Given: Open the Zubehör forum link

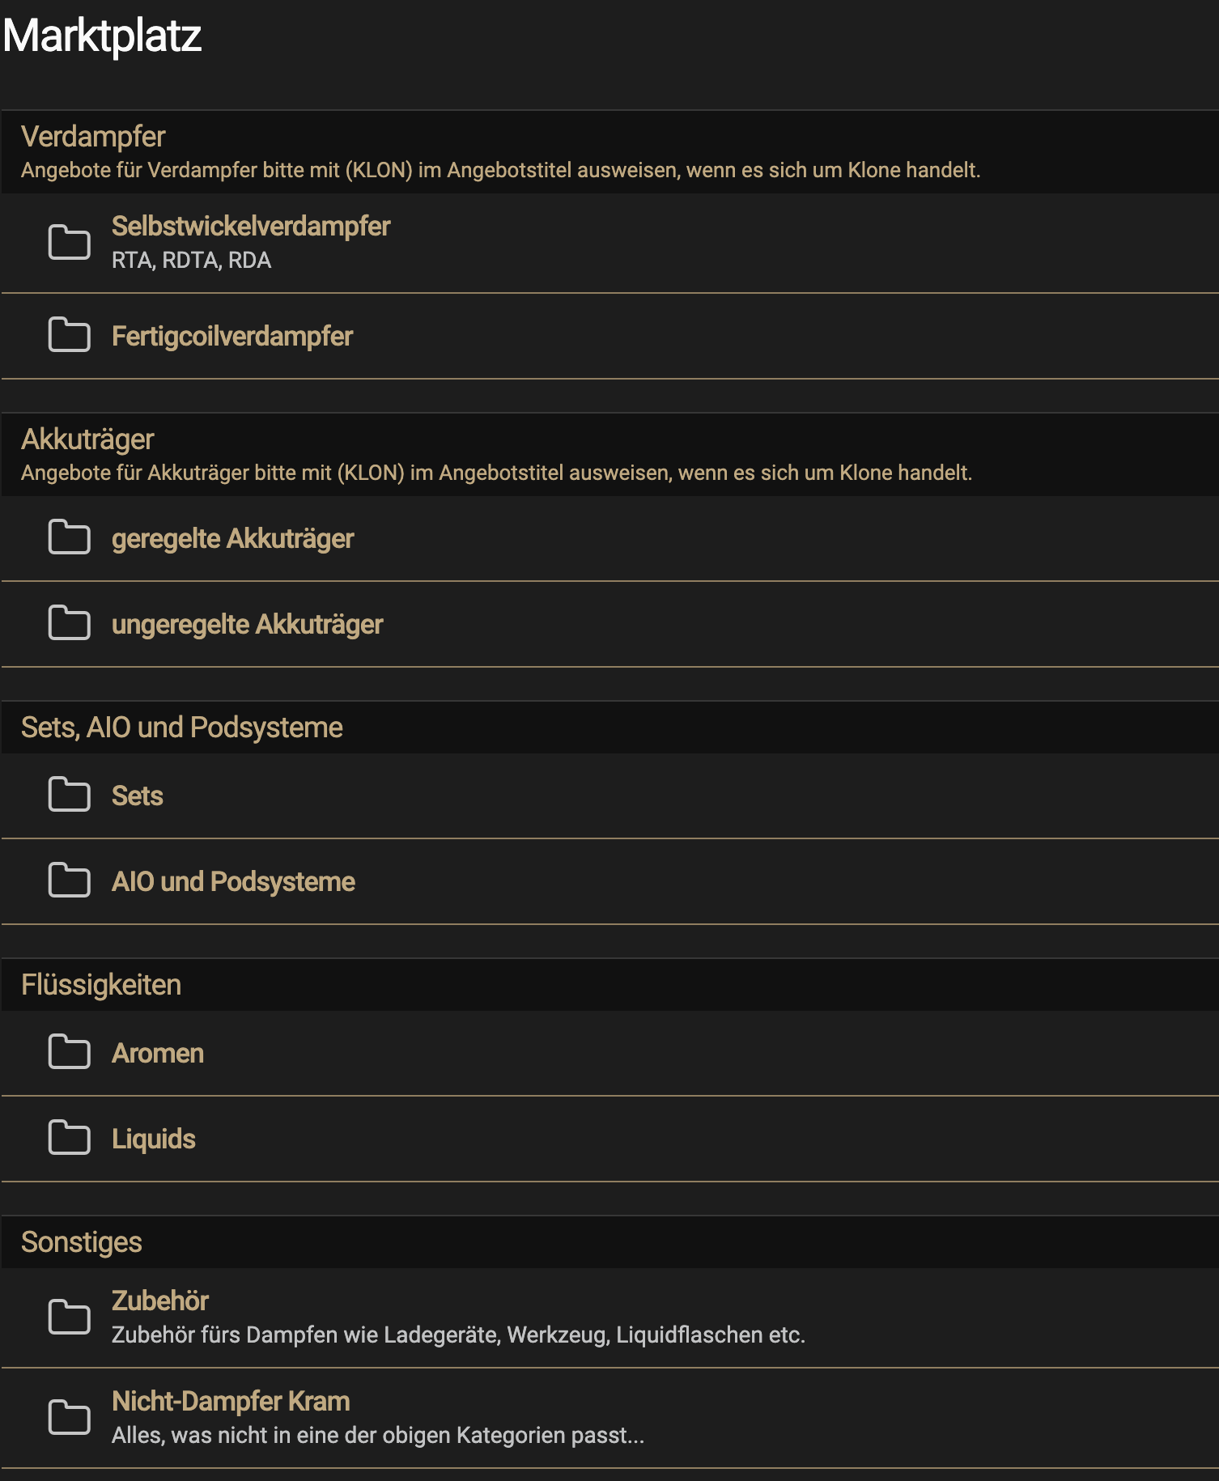Looking at the screenshot, I should 159,1301.
